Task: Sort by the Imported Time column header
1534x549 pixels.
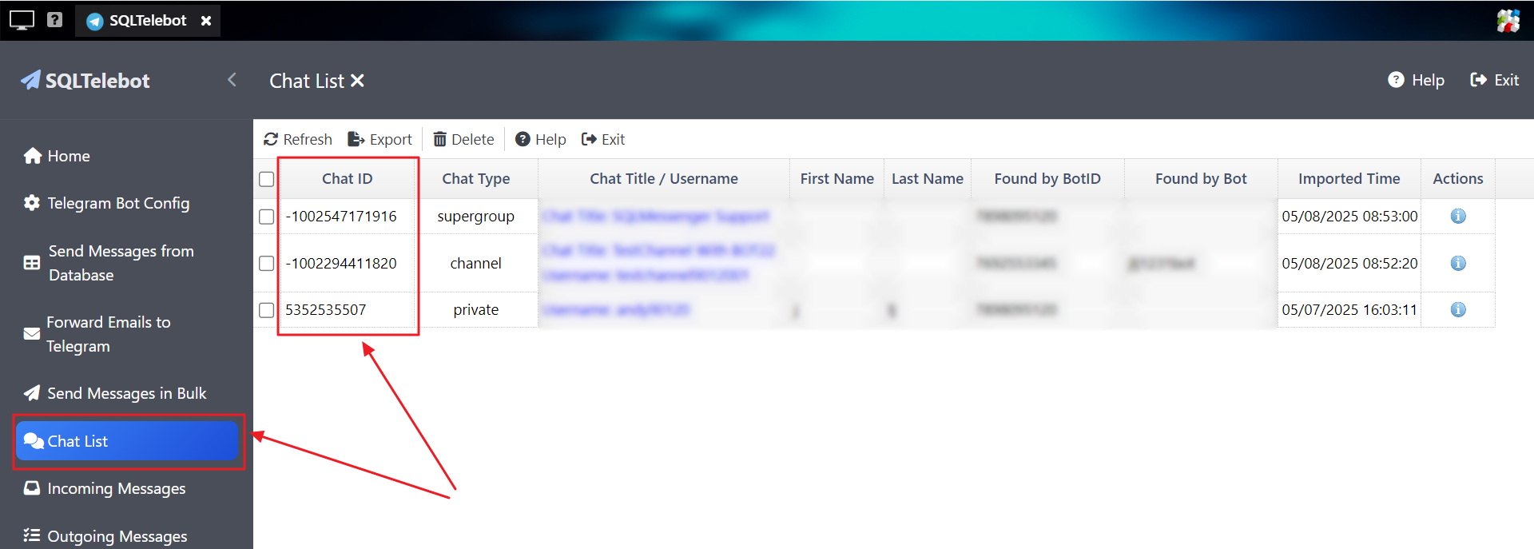Action: 1349,179
